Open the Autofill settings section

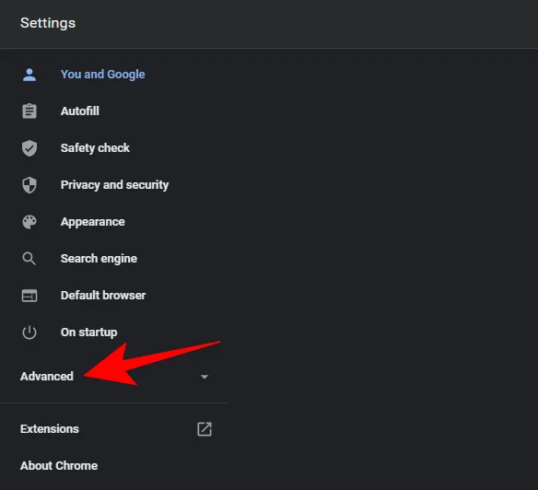pyautogui.click(x=80, y=111)
